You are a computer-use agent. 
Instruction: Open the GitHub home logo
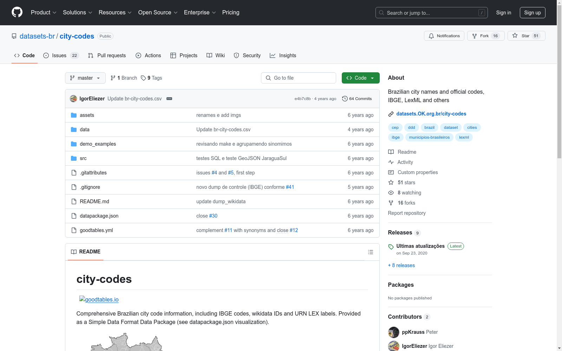(x=17, y=12)
